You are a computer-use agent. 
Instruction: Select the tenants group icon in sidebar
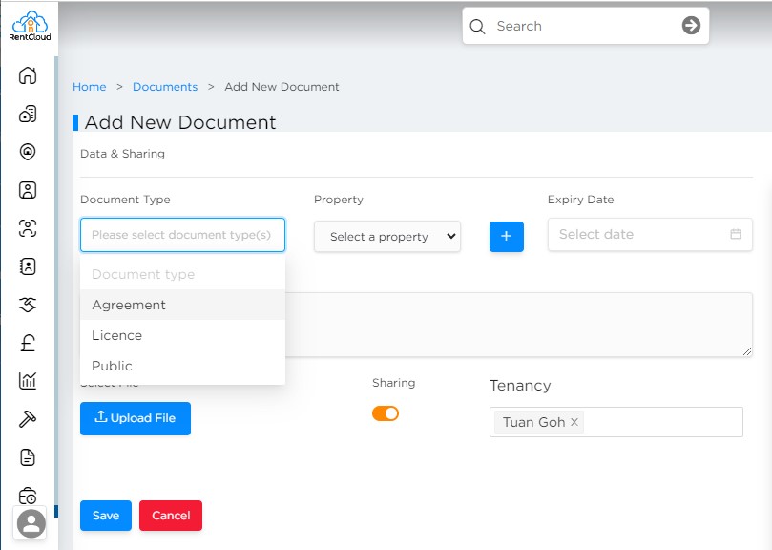click(29, 227)
